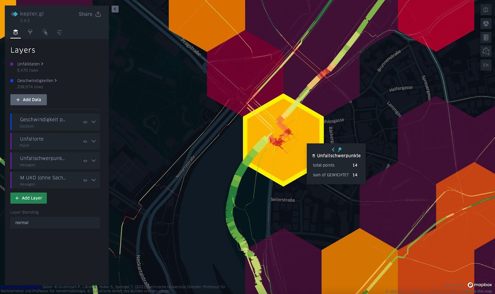Open the Filters tab funnel icon
Screen dimensions: 495x294
30,32
